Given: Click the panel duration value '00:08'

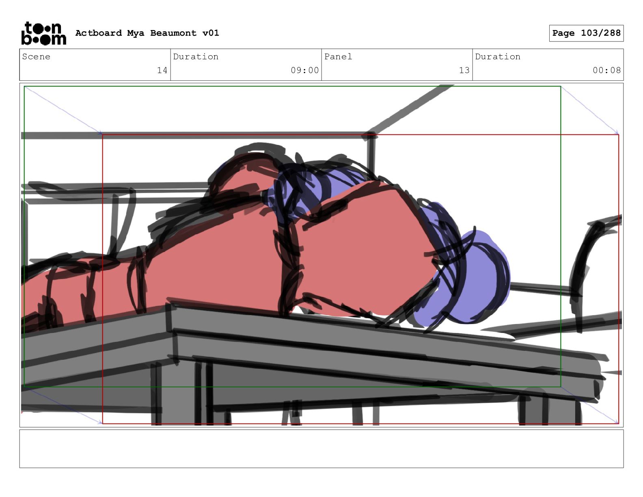Looking at the screenshot, I should pyautogui.click(x=607, y=70).
